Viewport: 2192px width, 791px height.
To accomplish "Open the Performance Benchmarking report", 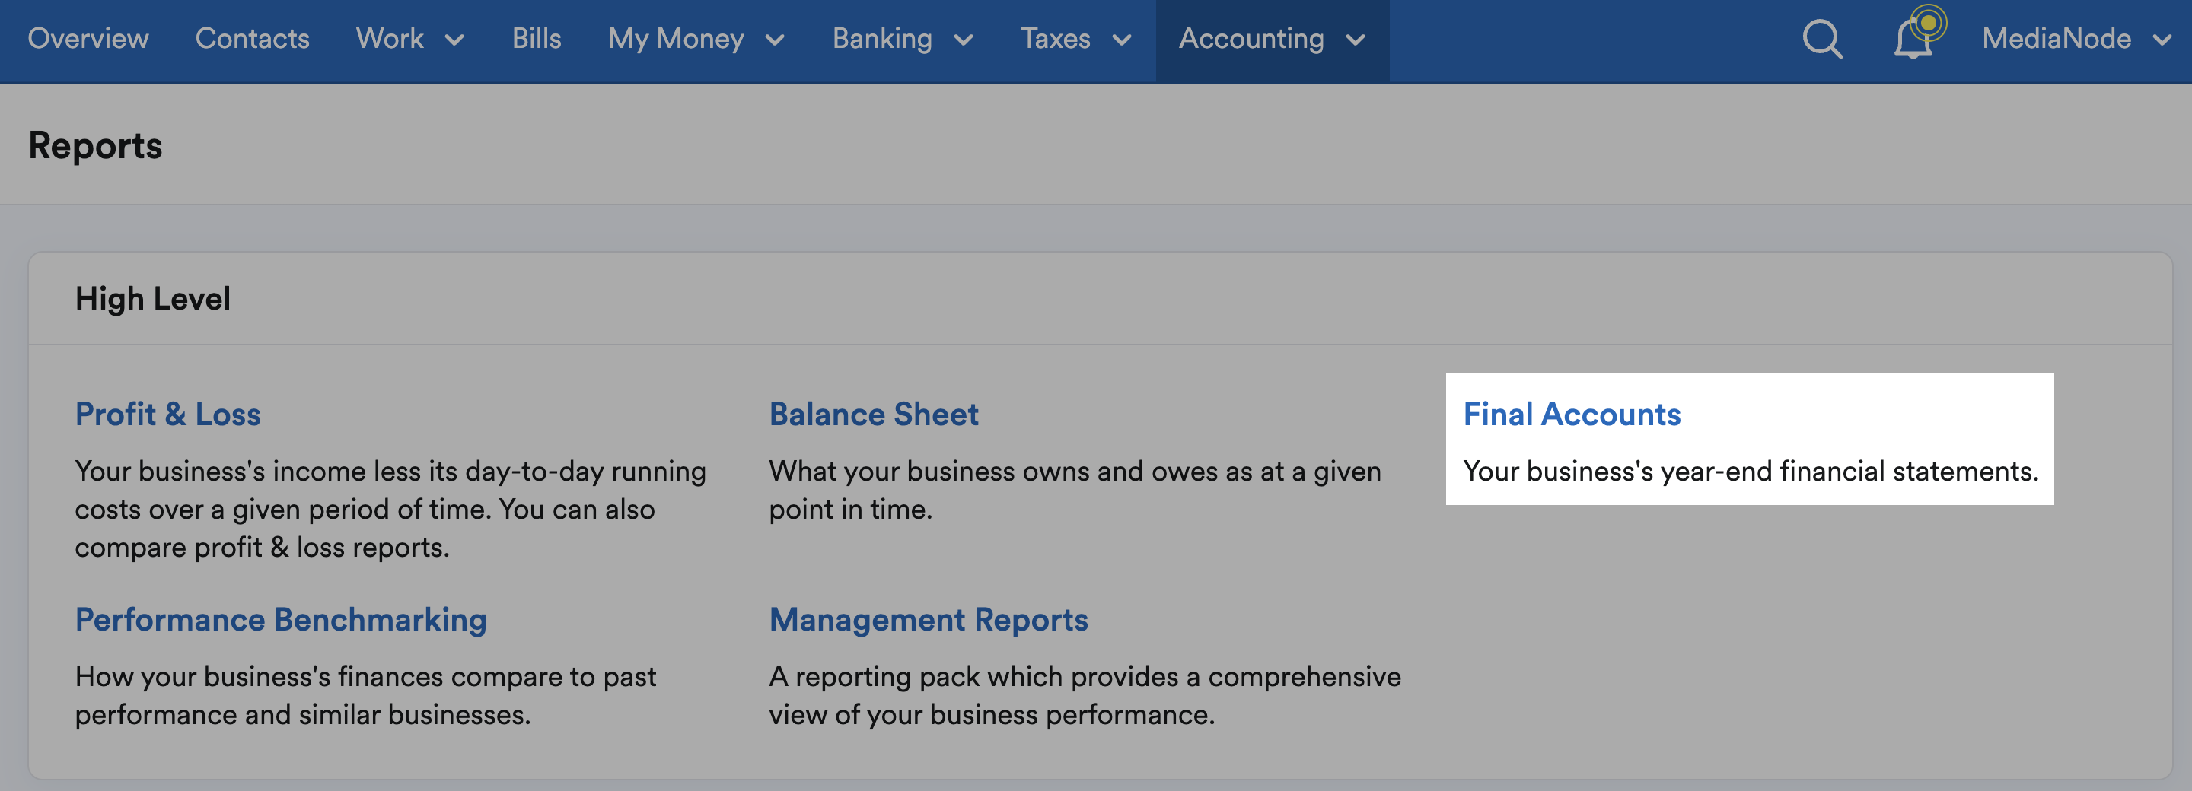I will pyautogui.click(x=281, y=620).
